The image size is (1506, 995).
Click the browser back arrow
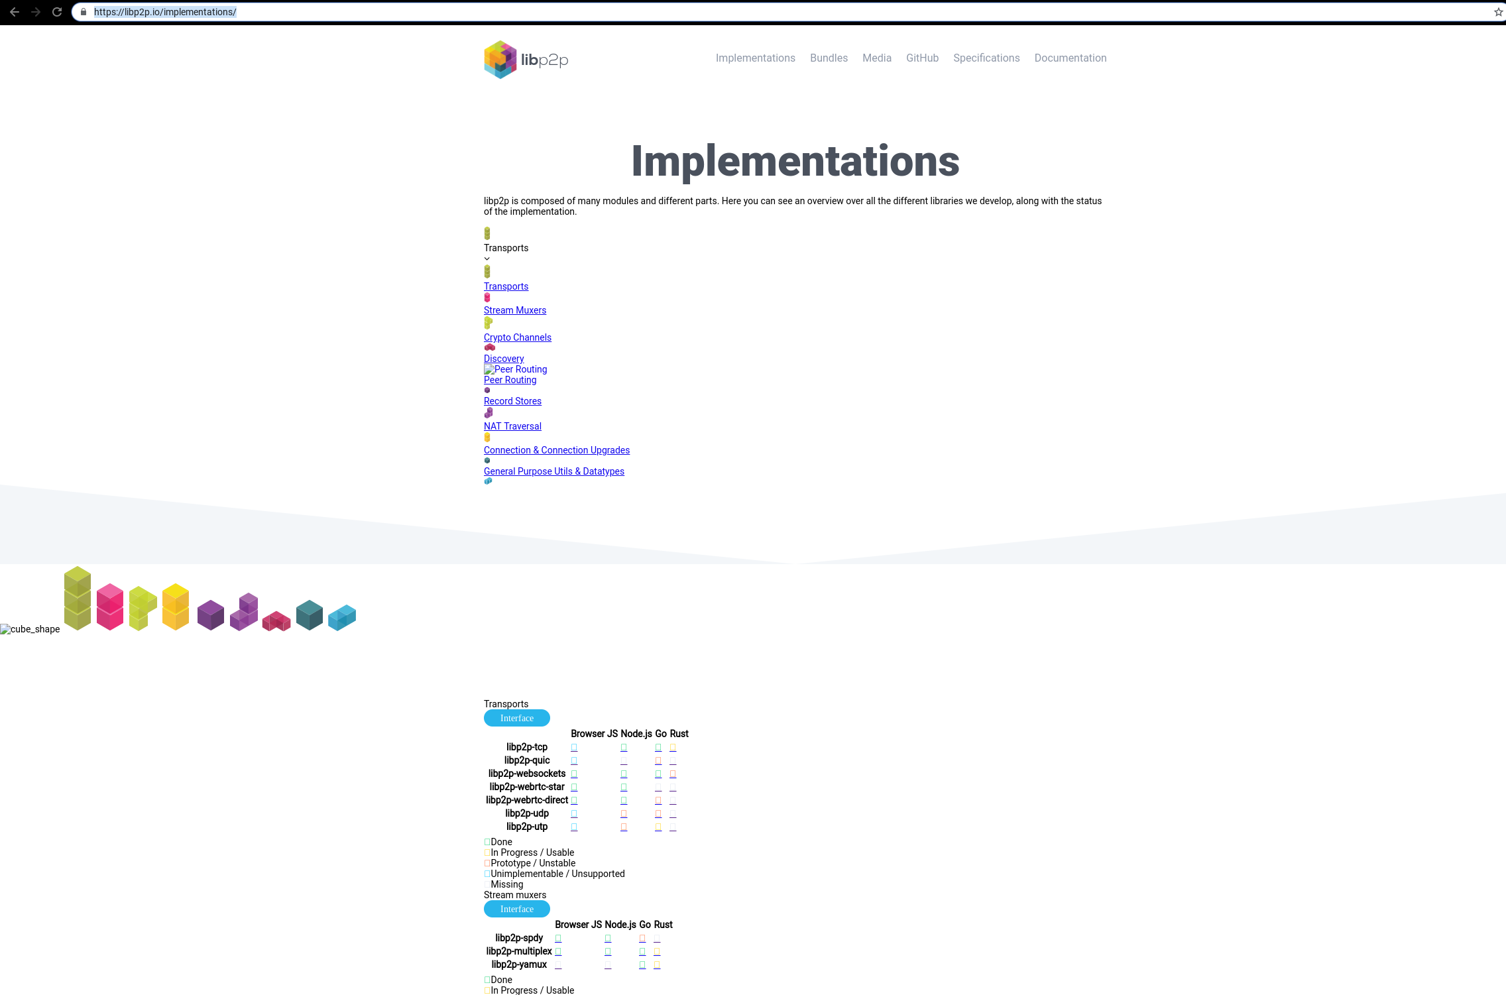(x=15, y=12)
